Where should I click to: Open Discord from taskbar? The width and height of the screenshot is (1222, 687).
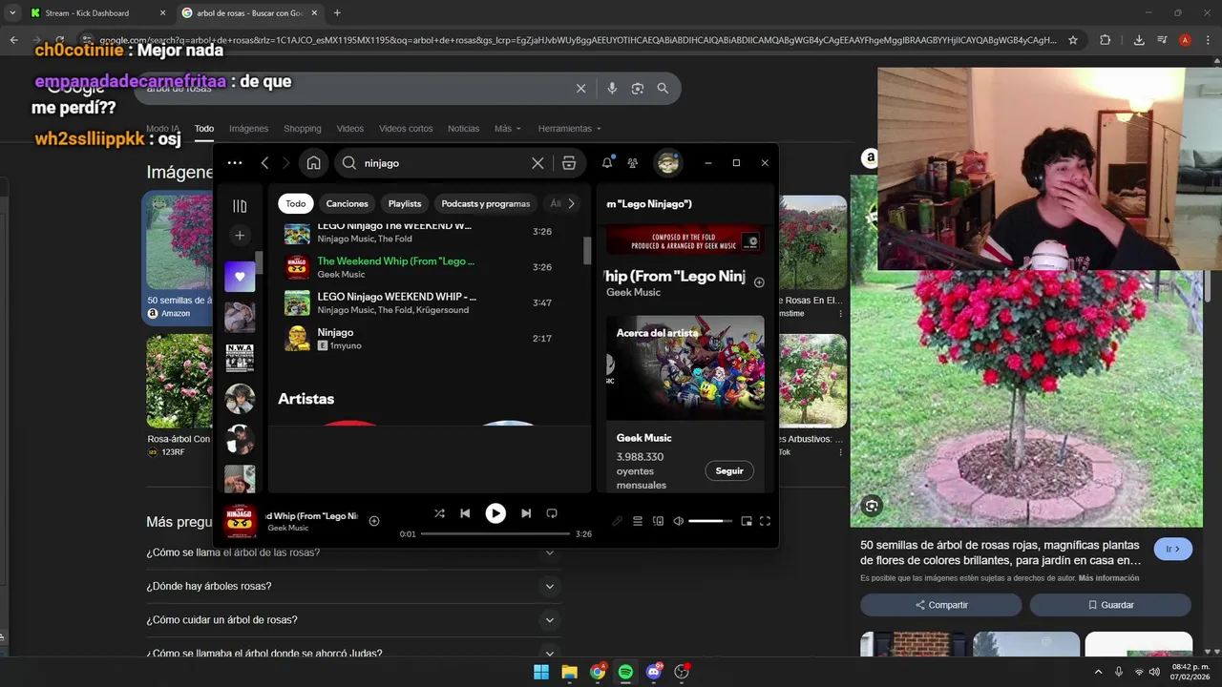(x=654, y=672)
